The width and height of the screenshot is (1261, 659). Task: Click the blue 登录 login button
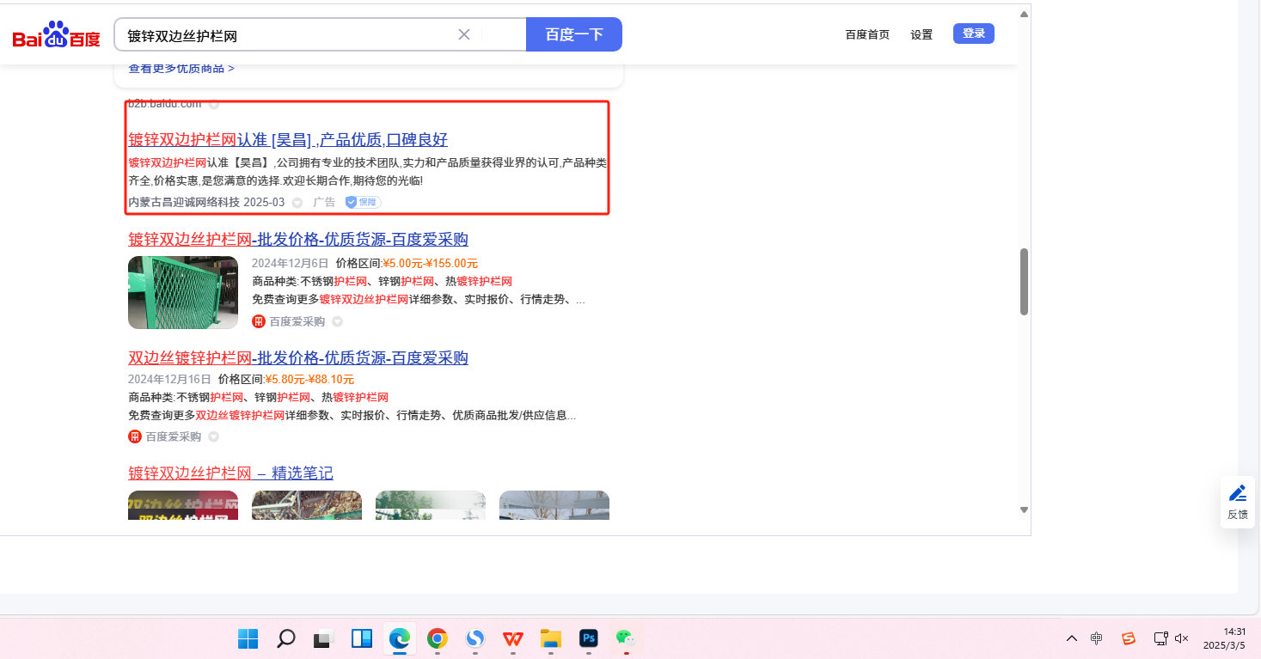coord(973,34)
